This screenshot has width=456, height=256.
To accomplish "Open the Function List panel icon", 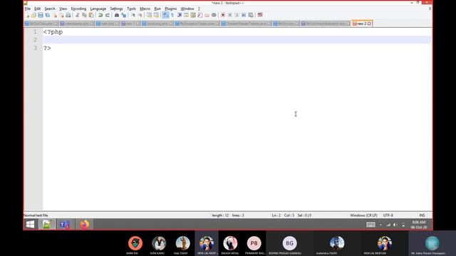I will point(200,15).
